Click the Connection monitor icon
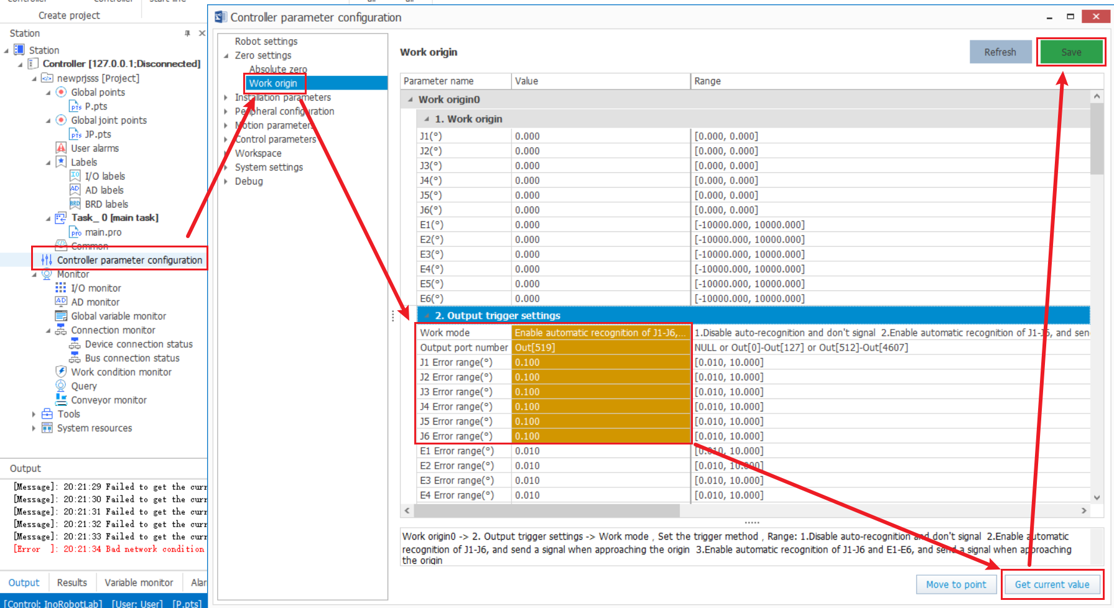This screenshot has width=1114, height=608. tap(61, 329)
